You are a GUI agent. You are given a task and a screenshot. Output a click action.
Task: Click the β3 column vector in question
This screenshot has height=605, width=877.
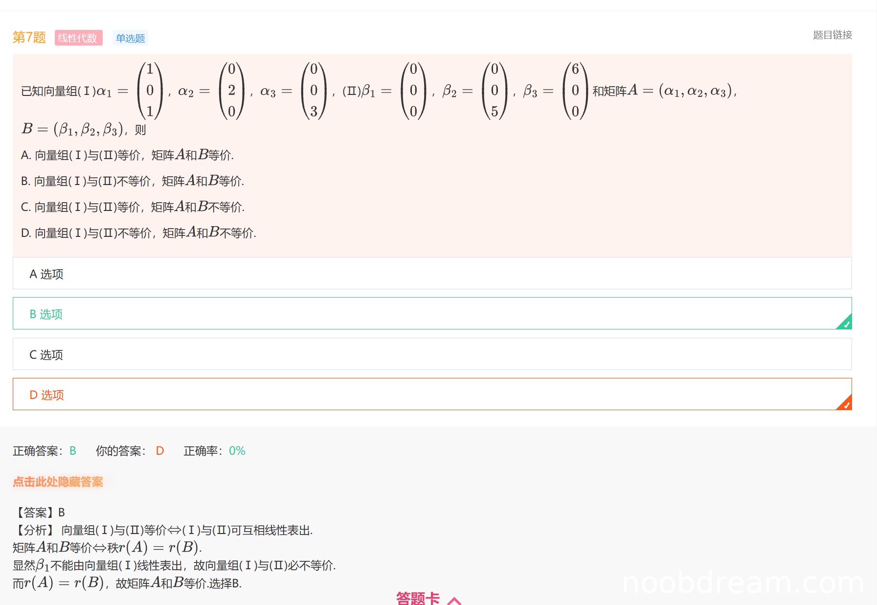pos(575,91)
